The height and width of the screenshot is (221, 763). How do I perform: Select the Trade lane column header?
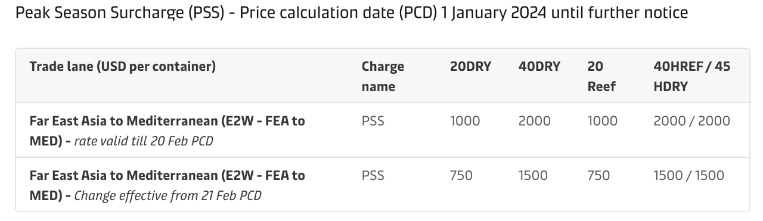coord(122,67)
